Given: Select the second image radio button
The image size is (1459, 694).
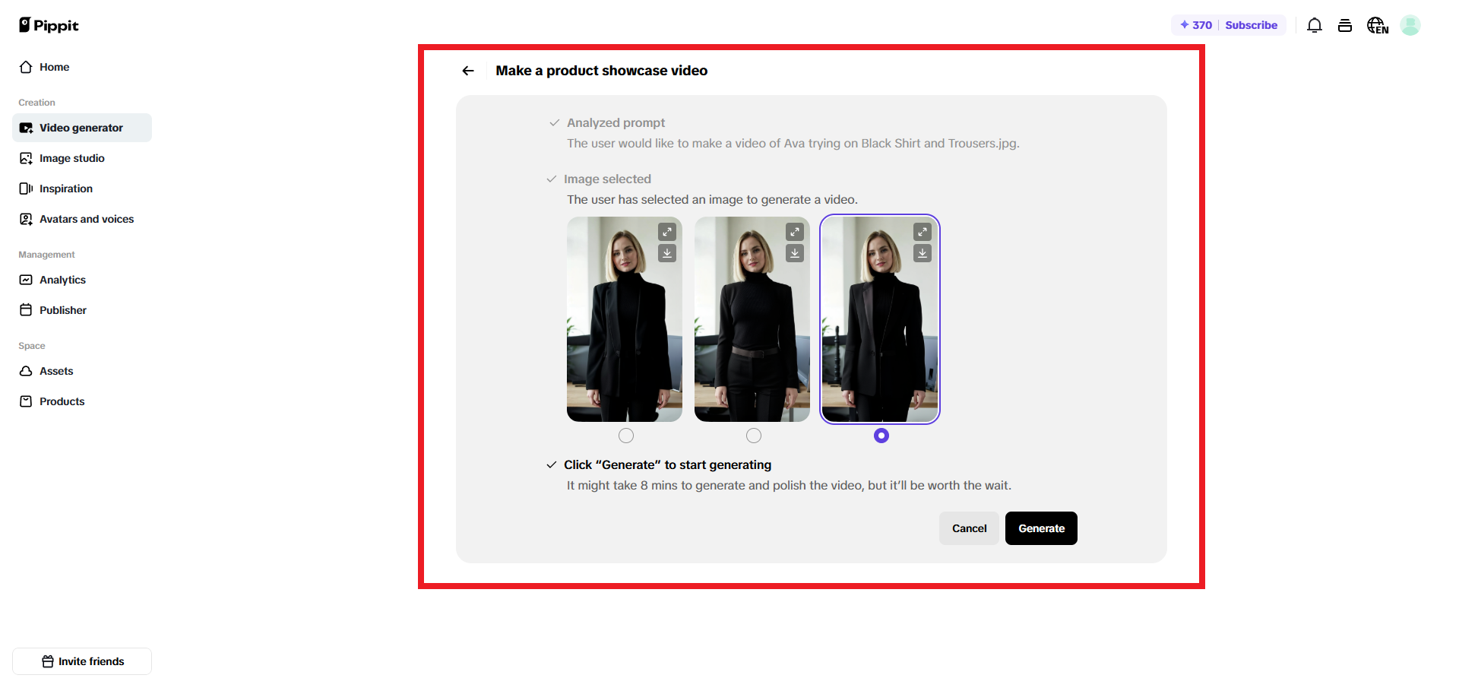Looking at the screenshot, I should 754,436.
